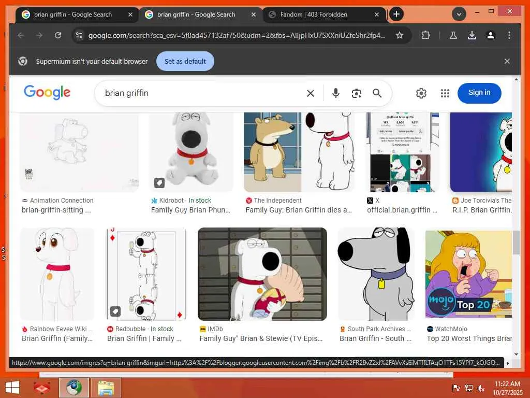Close the first brian griffin tab

[x=130, y=15]
